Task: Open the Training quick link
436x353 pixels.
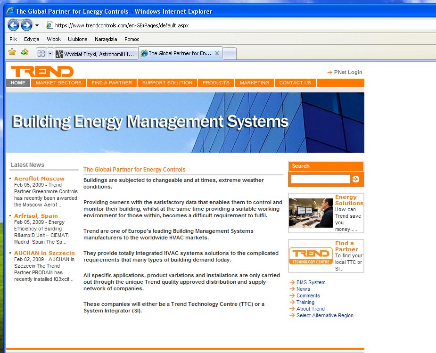Action: tap(305, 303)
